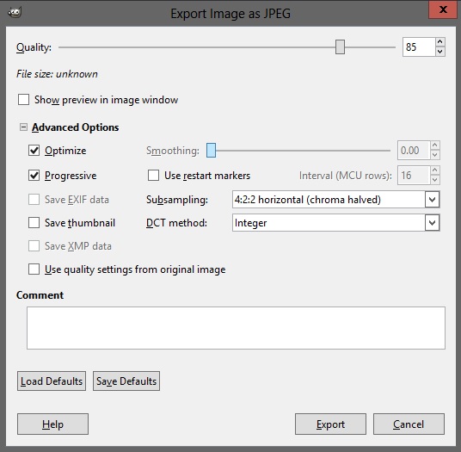
Task: Click the Quality slider handle
Action: 340,47
